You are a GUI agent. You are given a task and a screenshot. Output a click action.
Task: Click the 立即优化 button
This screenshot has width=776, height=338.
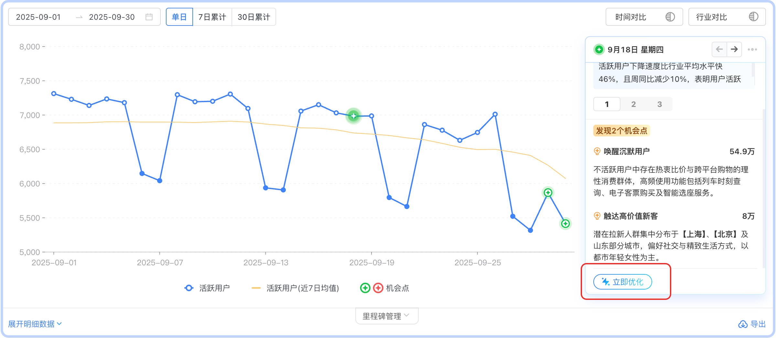coord(622,282)
